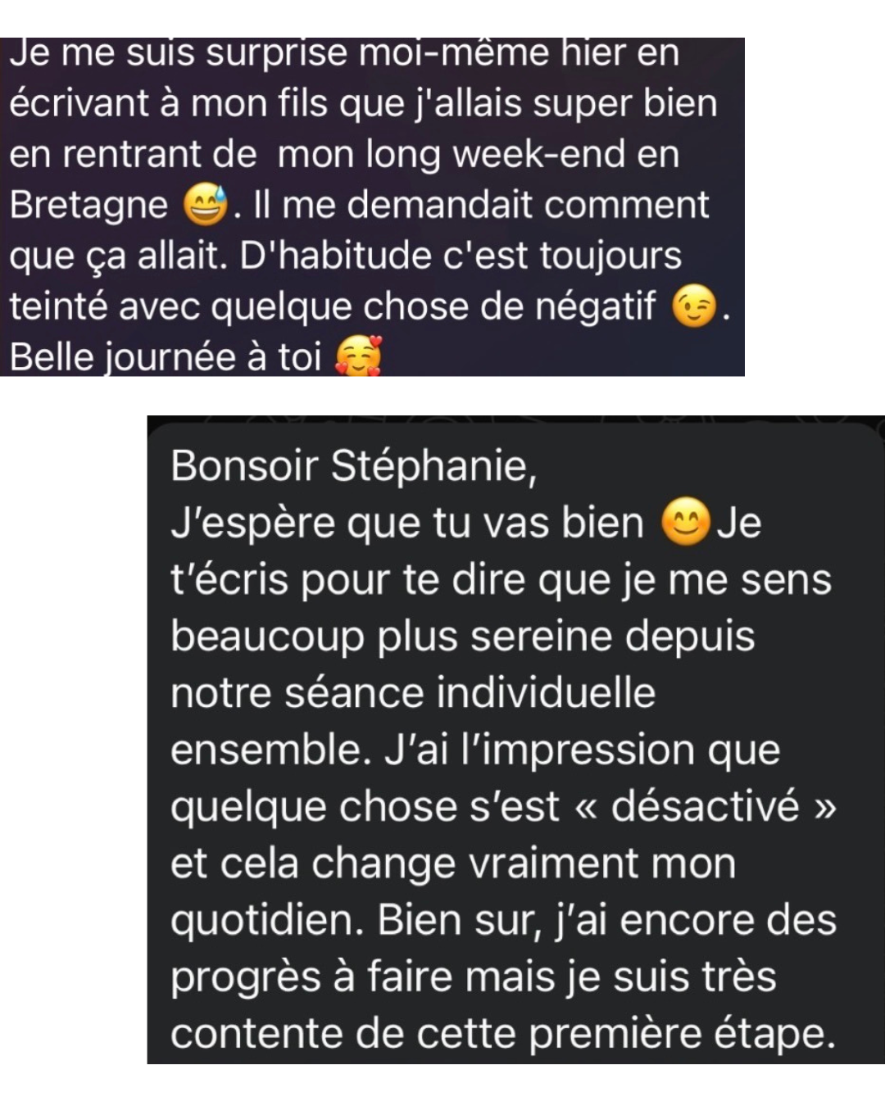Click the words 'première étape.'

[x=682, y=1035]
